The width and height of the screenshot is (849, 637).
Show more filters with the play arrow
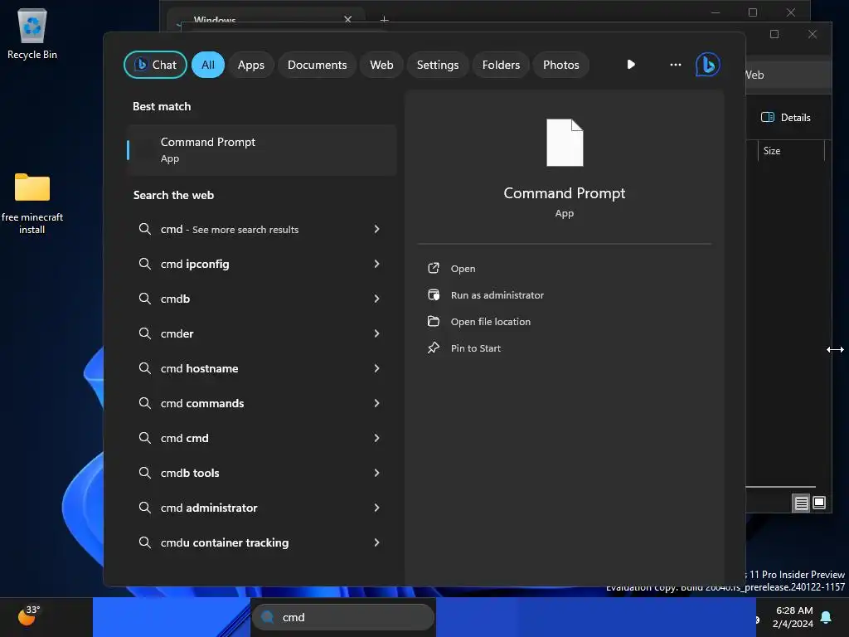(631, 65)
